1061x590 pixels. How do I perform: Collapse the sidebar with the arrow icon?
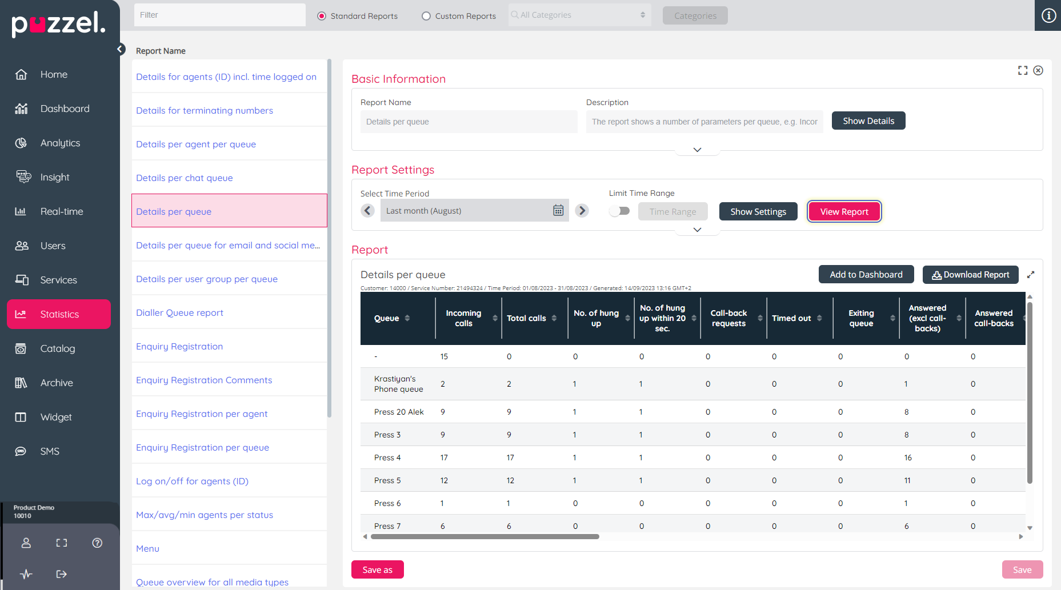pos(121,49)
